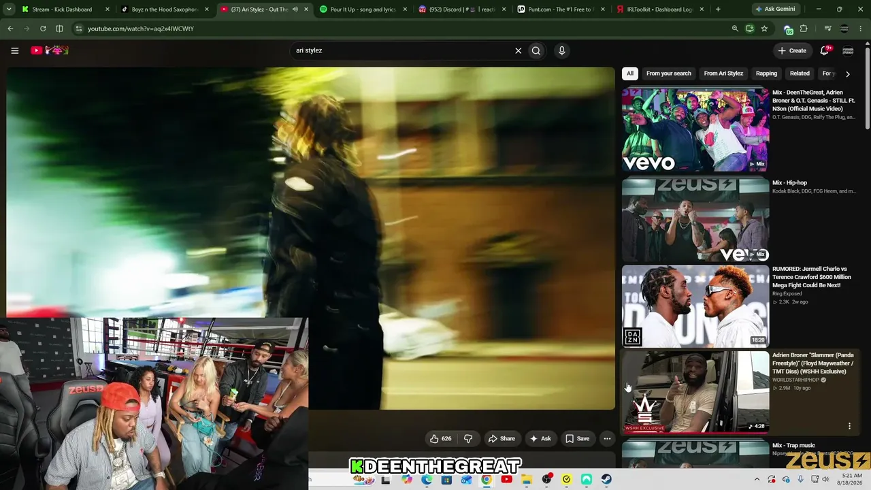Open the 'Mix - DeenTheGreat' STILL thumbnail
Viewport: 871px width, 490px height.
click(x=695, y=129)
